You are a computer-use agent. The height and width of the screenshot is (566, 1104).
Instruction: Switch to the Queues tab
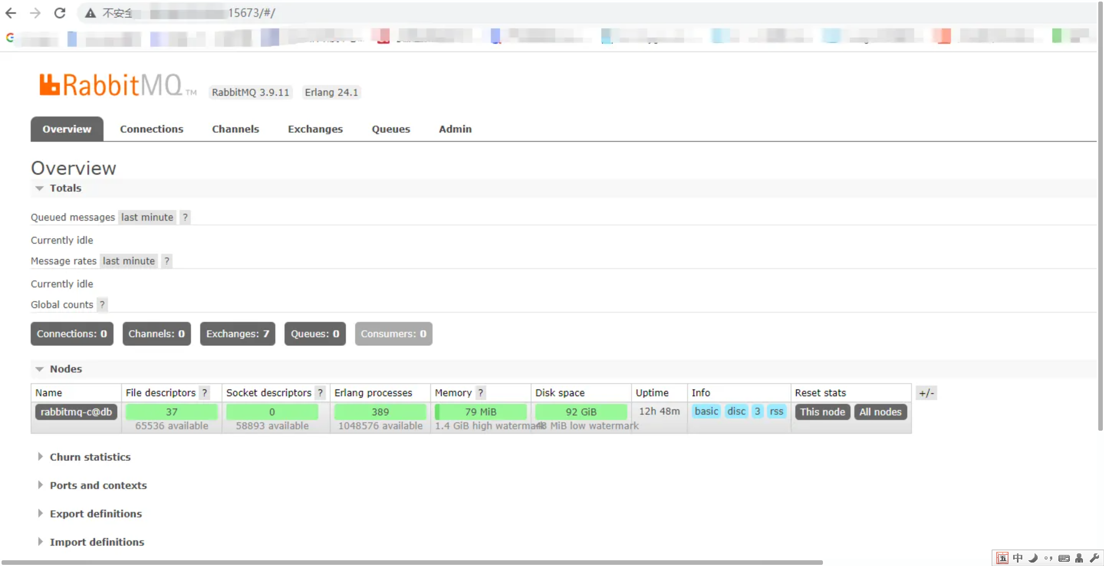point(390,129)
